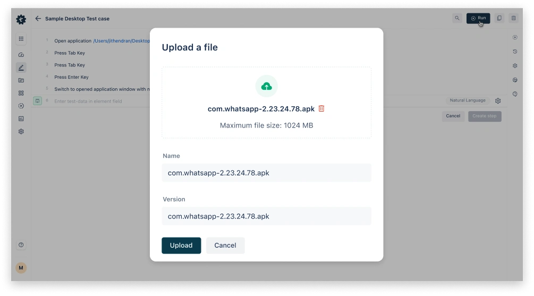The height and width of the screenshot is (296, 534).
Task: Click the green cloud upload icon
Action: tap(267, 86)
